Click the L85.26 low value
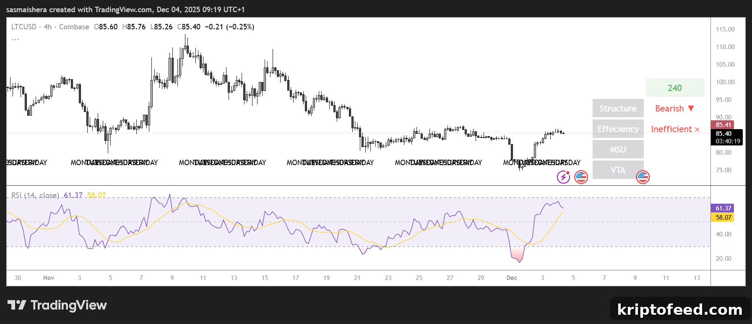 pos(161,27)
